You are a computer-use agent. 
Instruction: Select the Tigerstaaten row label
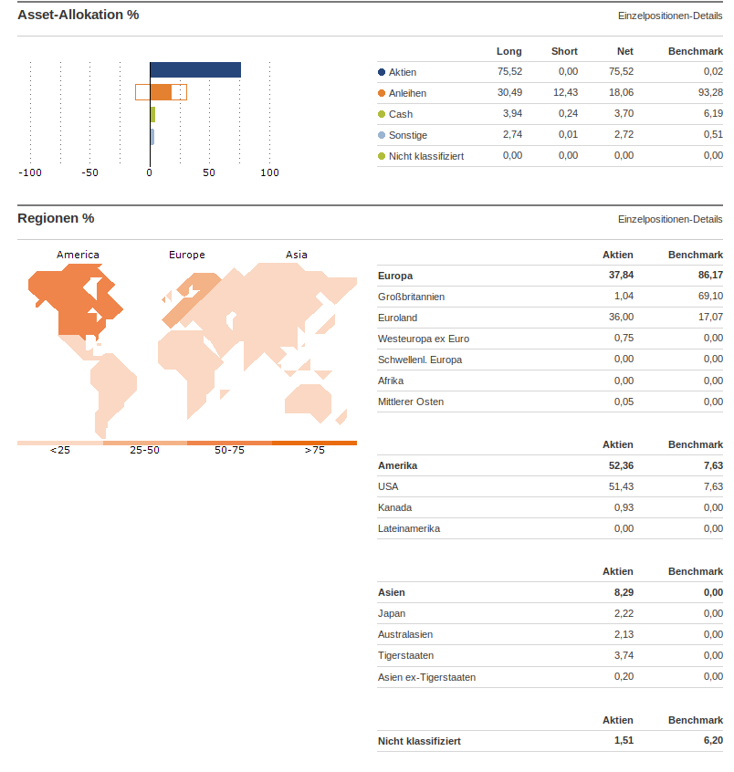pos(406,656)
